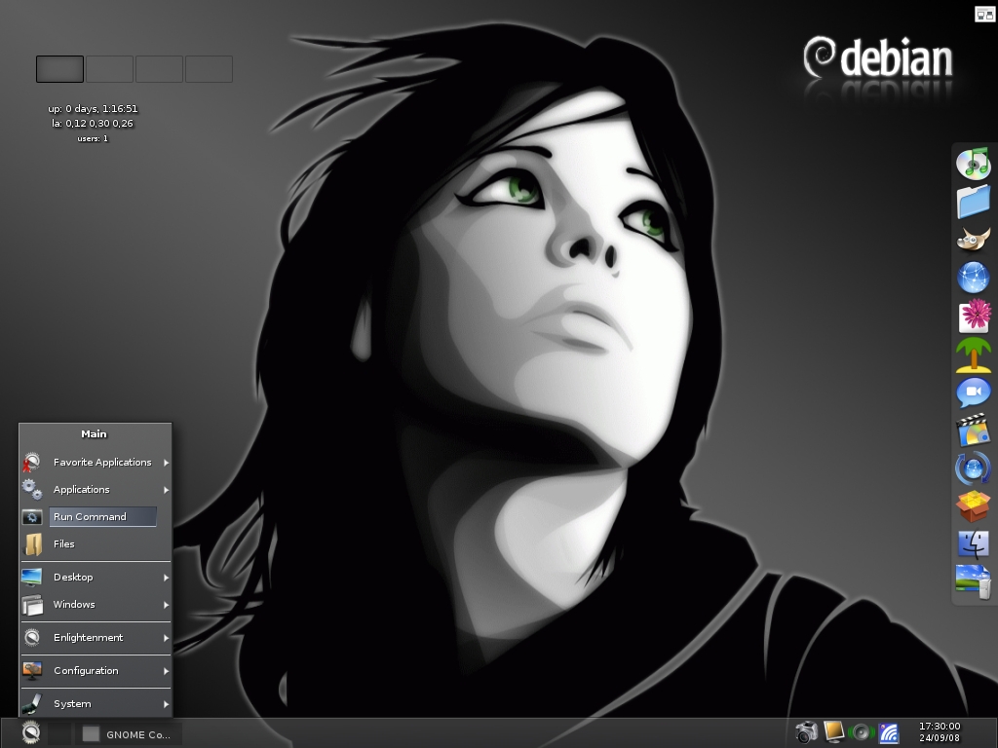
Task: Open the cardboard package box icon
Action: click(974, 506)
